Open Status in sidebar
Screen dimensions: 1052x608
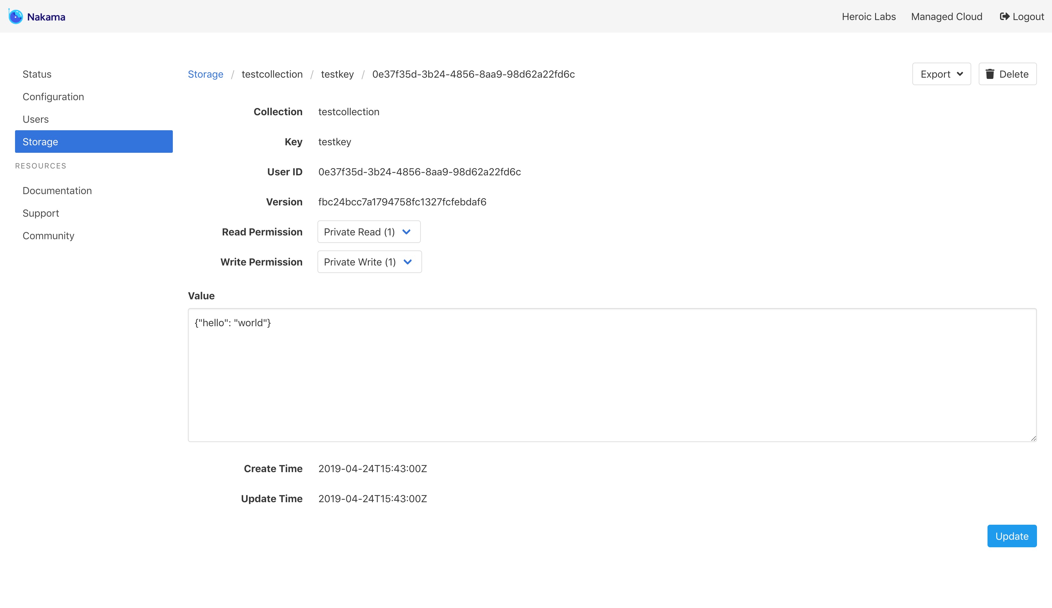click(37, 74)
